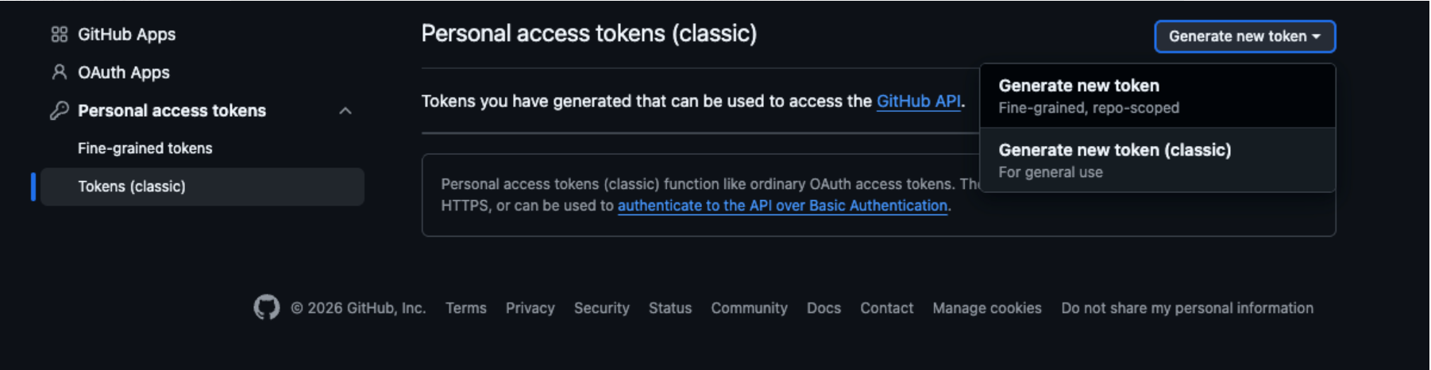This screenshot has width=1431, height=370.
Task: Open the Generate new token dropdown
Action: click(1244, 37)
